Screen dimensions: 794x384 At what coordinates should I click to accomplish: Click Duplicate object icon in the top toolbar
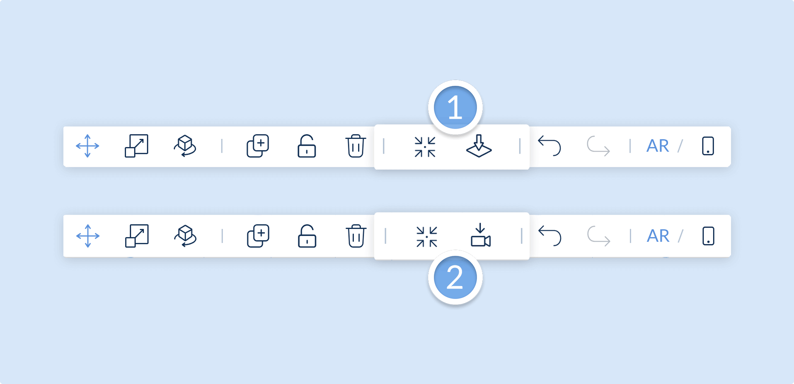click(258, 146)
